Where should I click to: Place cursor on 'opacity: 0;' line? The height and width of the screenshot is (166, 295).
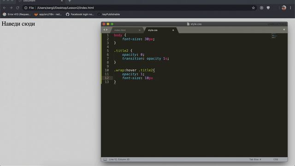pos(133,54)
